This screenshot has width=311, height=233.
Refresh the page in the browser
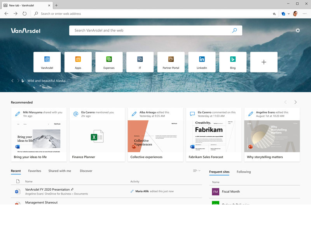click(24, 14)
